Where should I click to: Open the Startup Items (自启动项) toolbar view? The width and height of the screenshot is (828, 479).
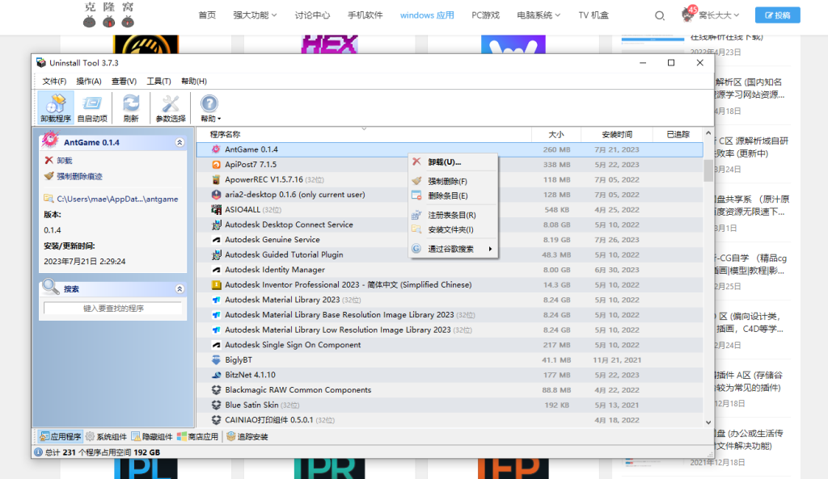pos(92,107)
